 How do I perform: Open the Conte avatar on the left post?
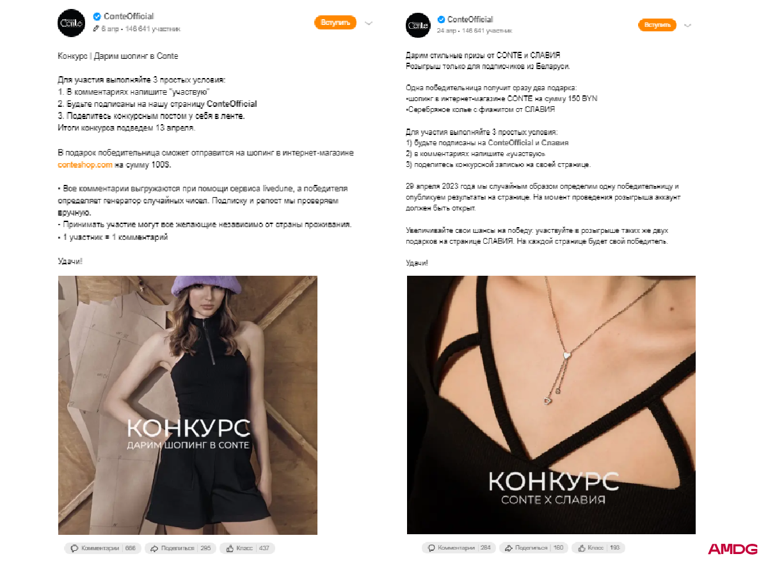tap(71, 23)
